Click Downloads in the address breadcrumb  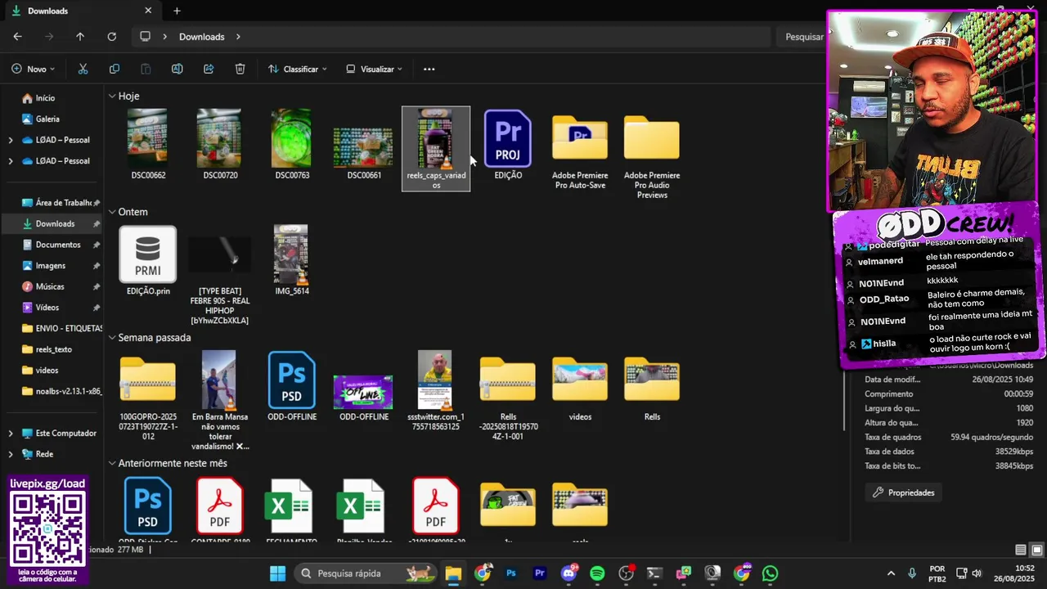202,37
